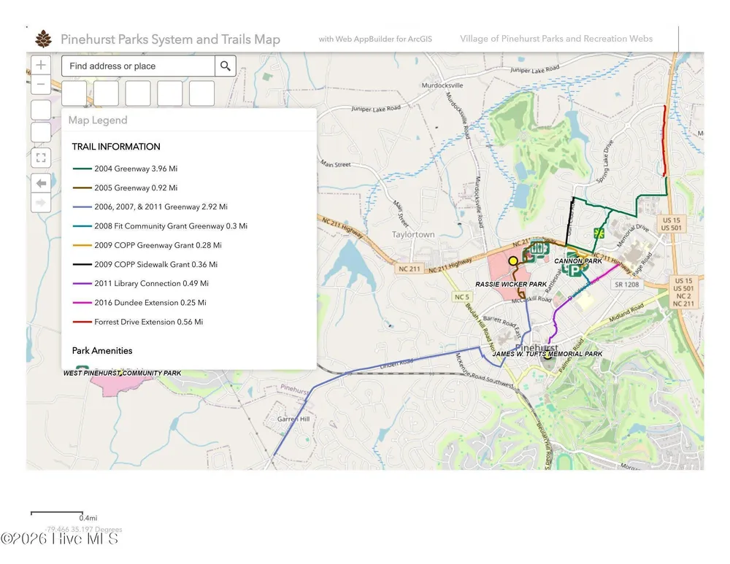Click the Murdocksville place label

tap(442, 85)
